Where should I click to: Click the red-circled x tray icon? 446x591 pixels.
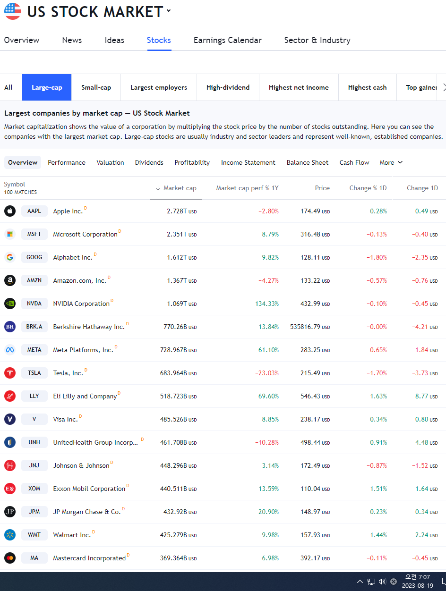(x=394, y=582)
